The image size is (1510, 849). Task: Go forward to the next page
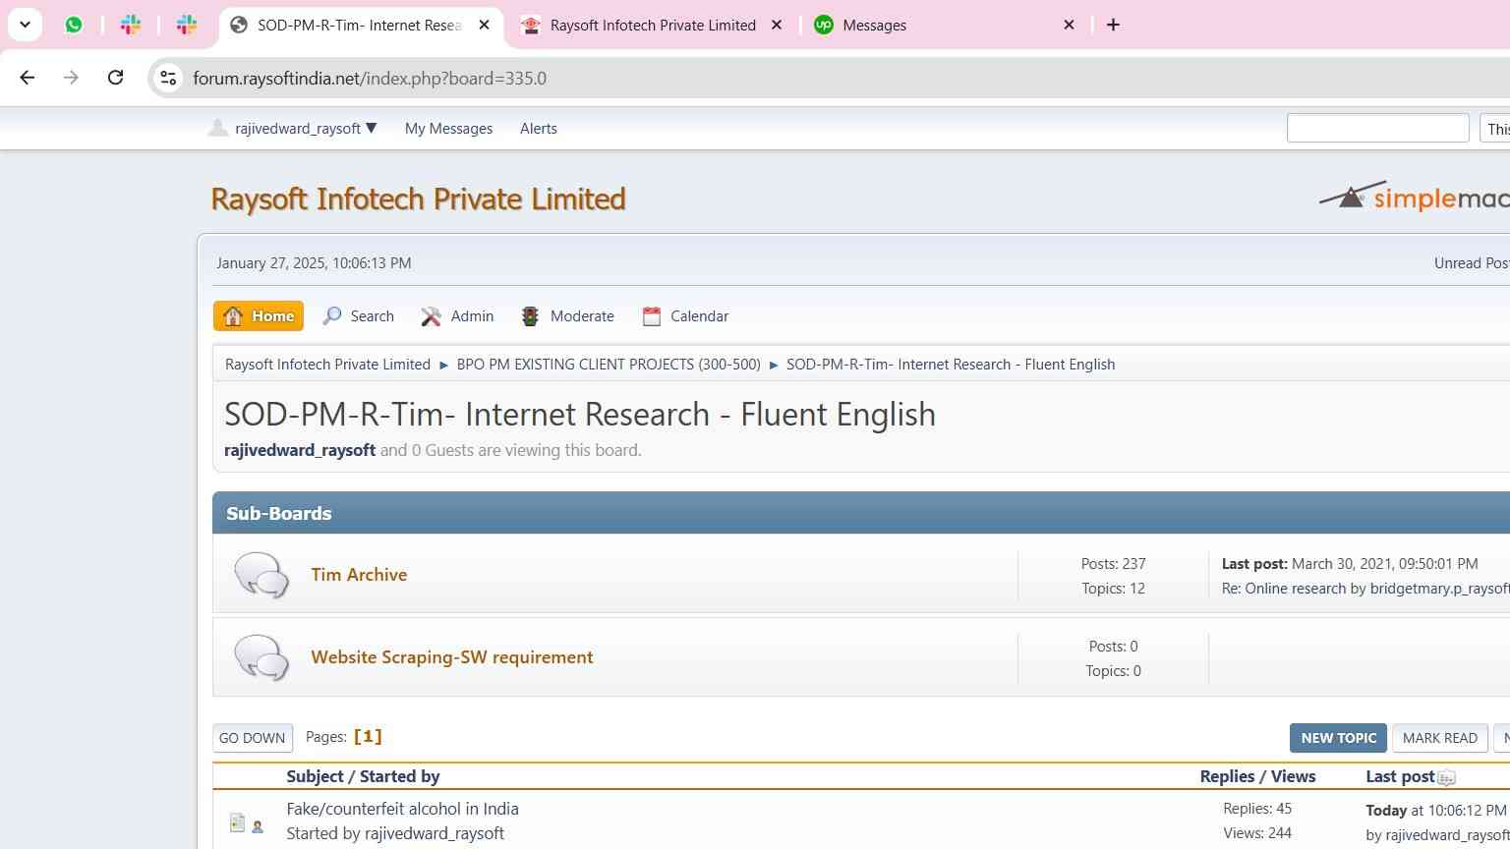click(71, 78)
